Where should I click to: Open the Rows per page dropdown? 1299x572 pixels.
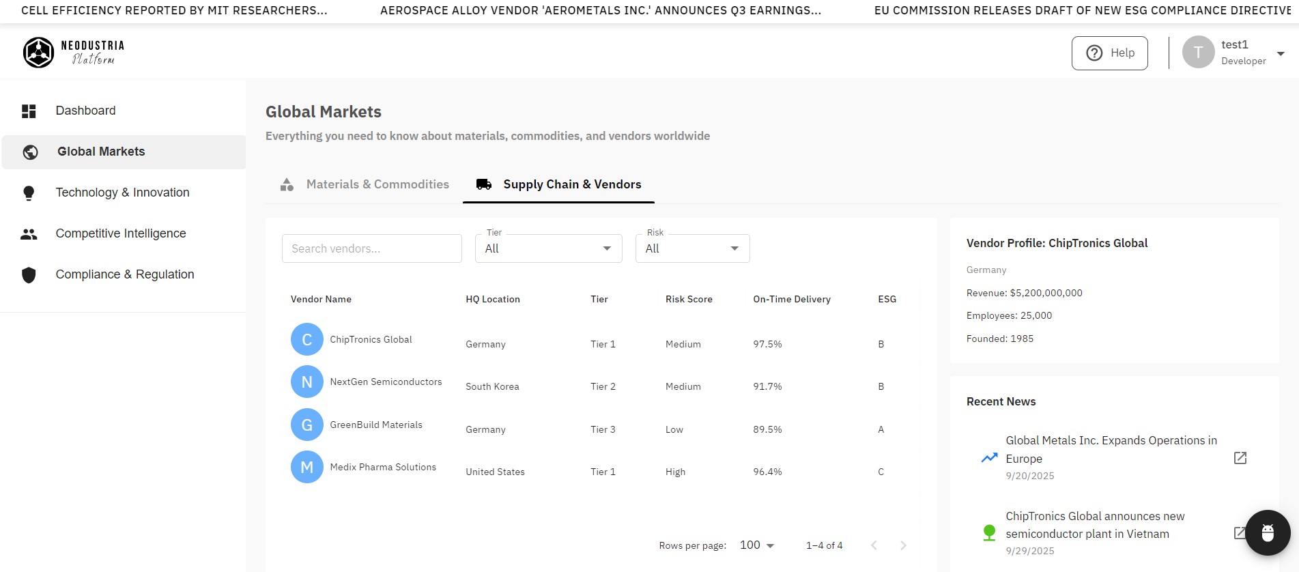click(x=757, y=545)
